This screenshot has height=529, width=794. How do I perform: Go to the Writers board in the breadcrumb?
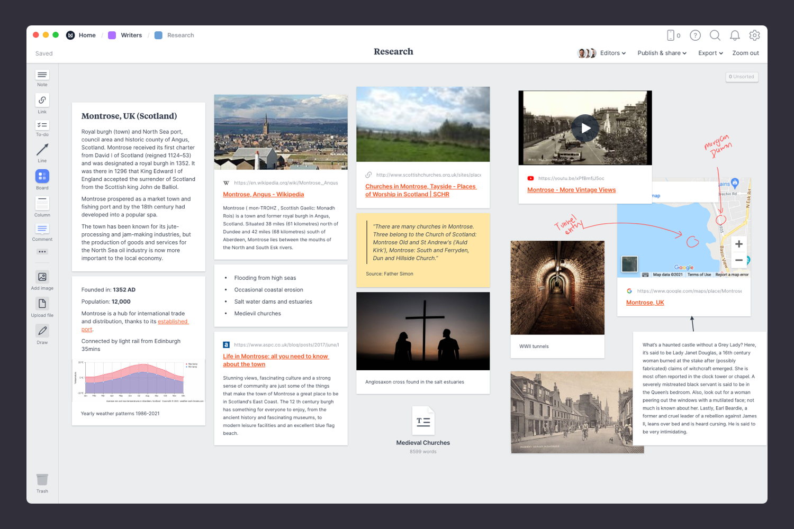(132, 35)
